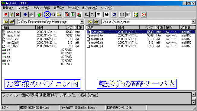This screenshot has height=111, width=197.
Task: Click the blue Download arrow icon
Action: (x=25, y=14)
